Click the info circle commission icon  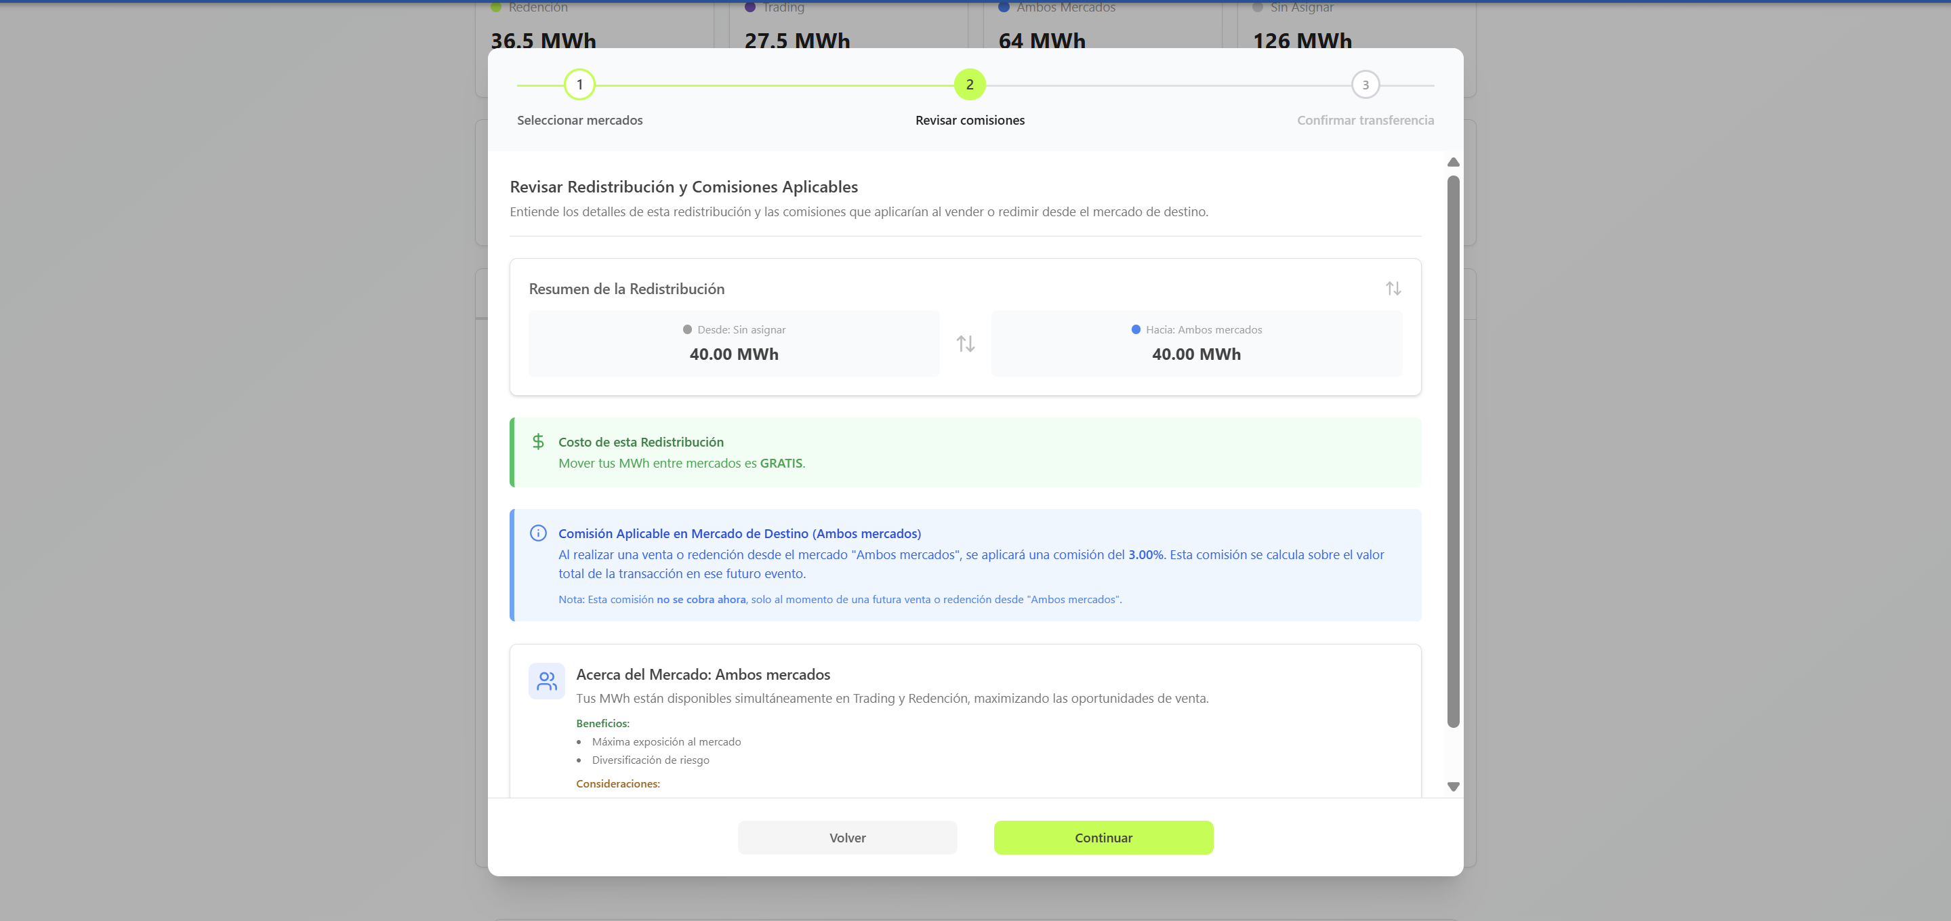click(x=538, y=533)
